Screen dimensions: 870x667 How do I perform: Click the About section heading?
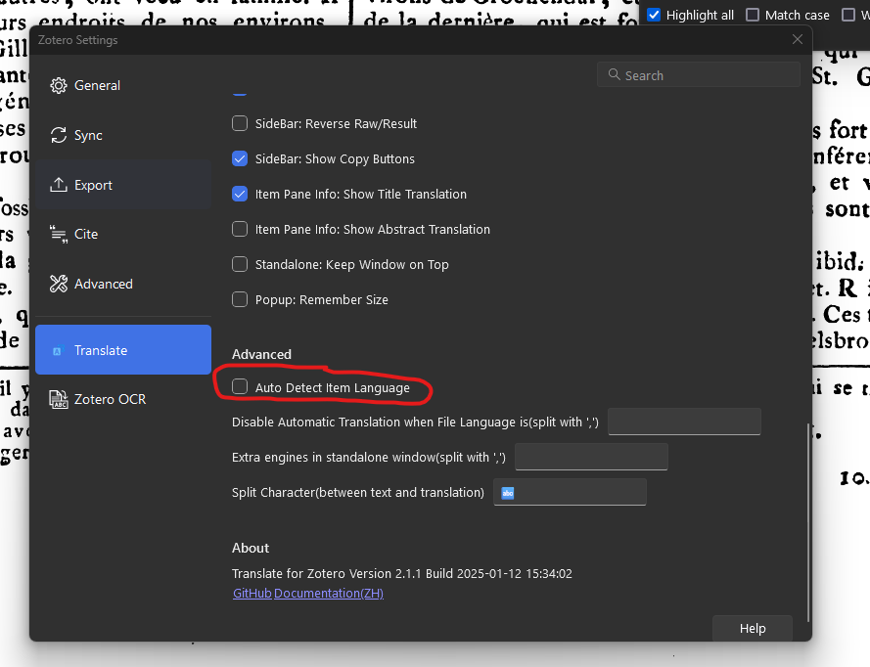click(x=251, y=548)
